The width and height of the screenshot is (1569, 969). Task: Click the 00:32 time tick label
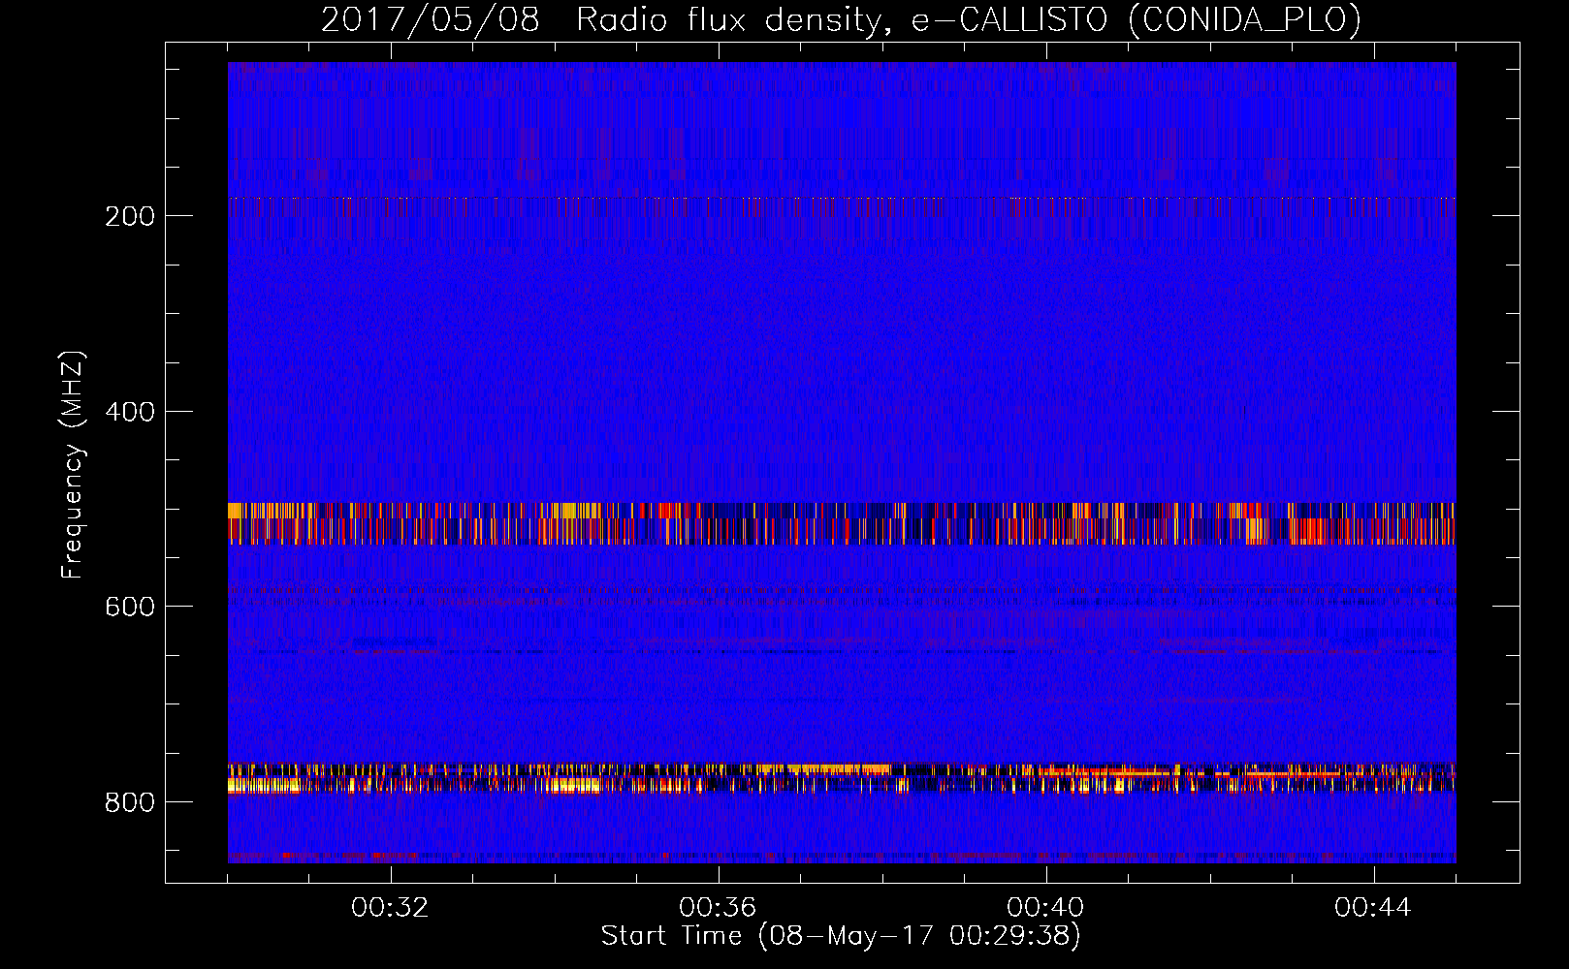point(390,908)
